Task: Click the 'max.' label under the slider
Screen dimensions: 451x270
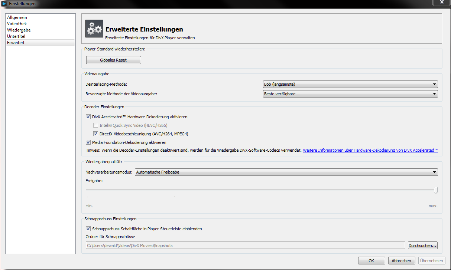Action: point(433,206)
